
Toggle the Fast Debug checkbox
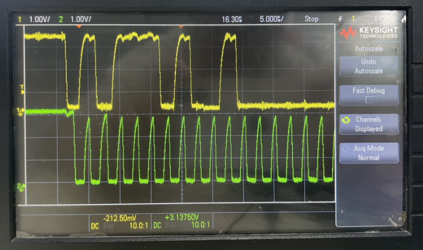tap(369, 100)
